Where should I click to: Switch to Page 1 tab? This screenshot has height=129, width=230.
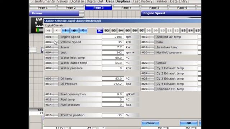(43, 8)
